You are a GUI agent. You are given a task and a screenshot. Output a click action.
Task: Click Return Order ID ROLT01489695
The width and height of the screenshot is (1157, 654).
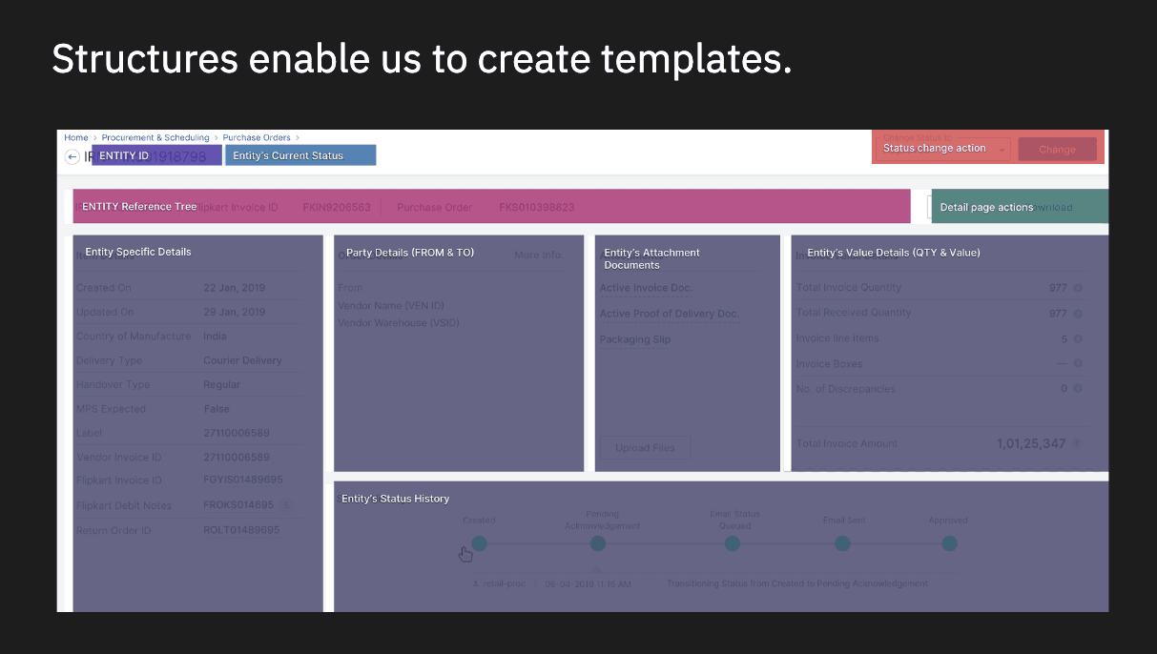pos(242,530)
